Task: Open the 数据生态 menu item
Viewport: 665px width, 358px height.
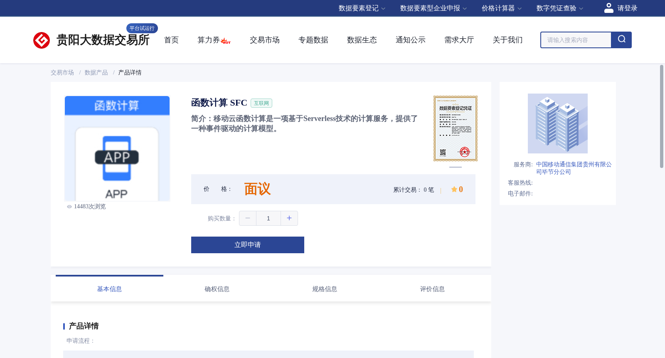Action: [x=362, y=40]
